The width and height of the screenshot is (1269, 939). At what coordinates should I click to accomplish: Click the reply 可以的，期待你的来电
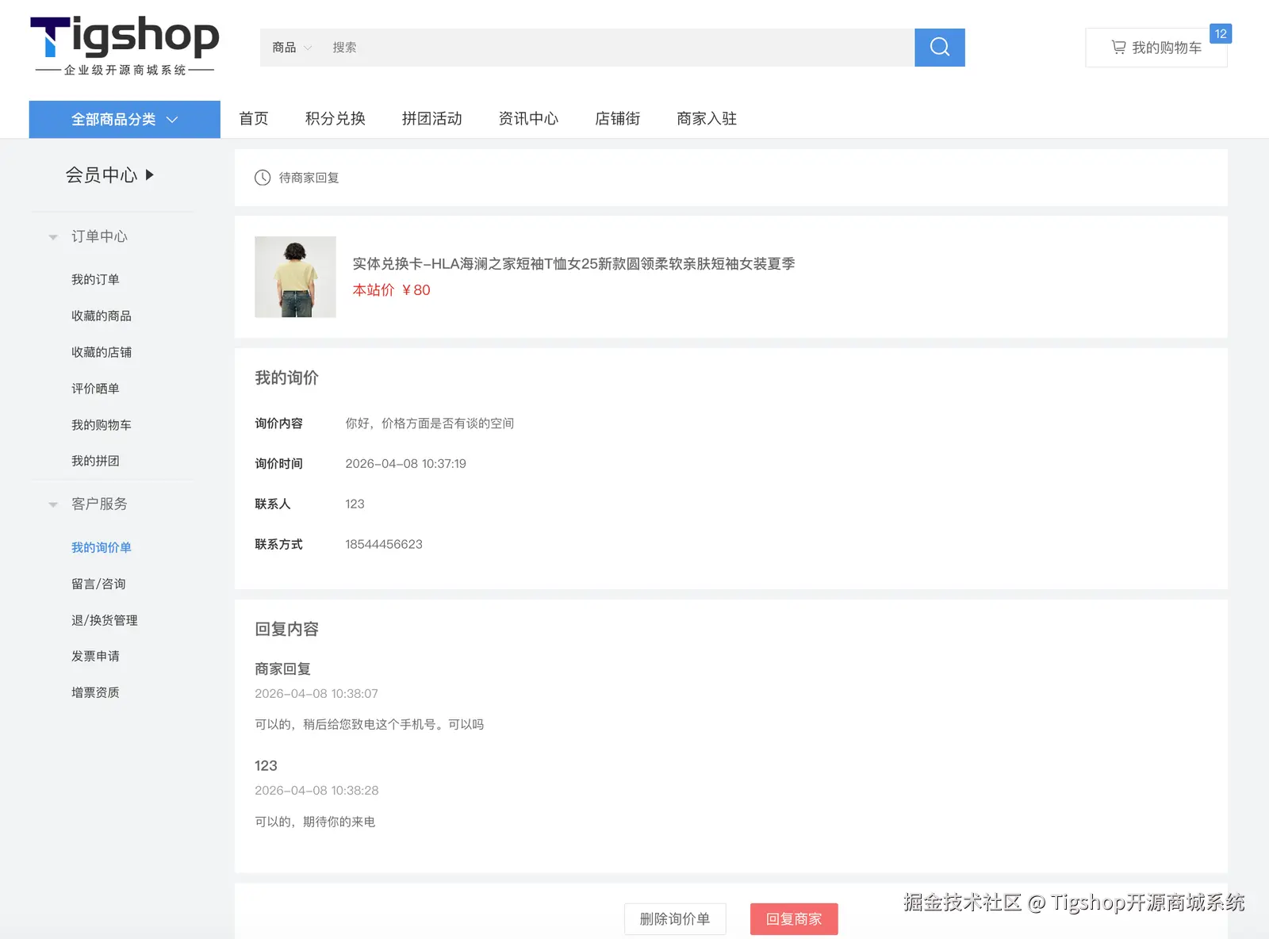pyautogui.click(x=315, y=822)
